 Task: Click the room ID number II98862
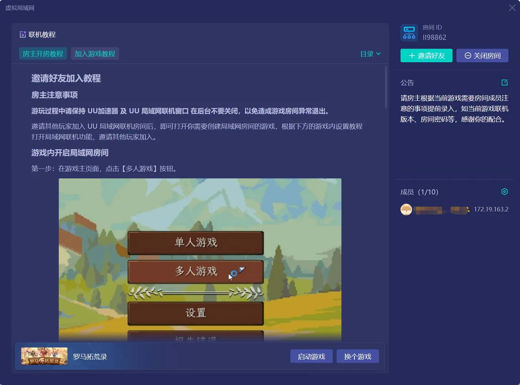point(434,37)
